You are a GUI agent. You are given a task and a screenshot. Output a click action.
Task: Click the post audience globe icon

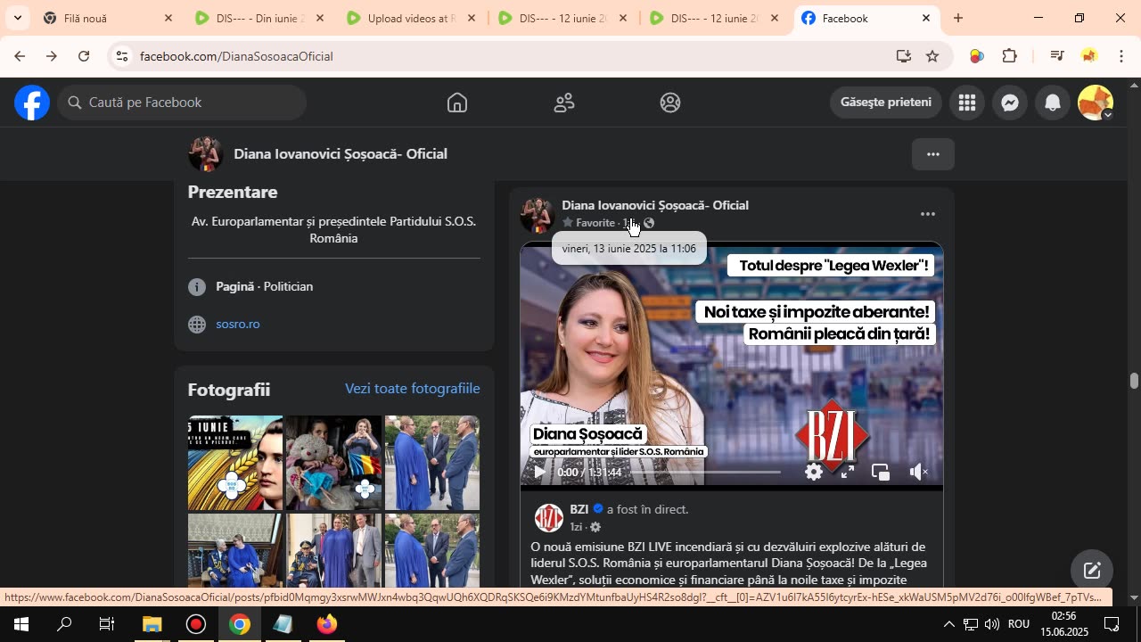coord(649,223)
